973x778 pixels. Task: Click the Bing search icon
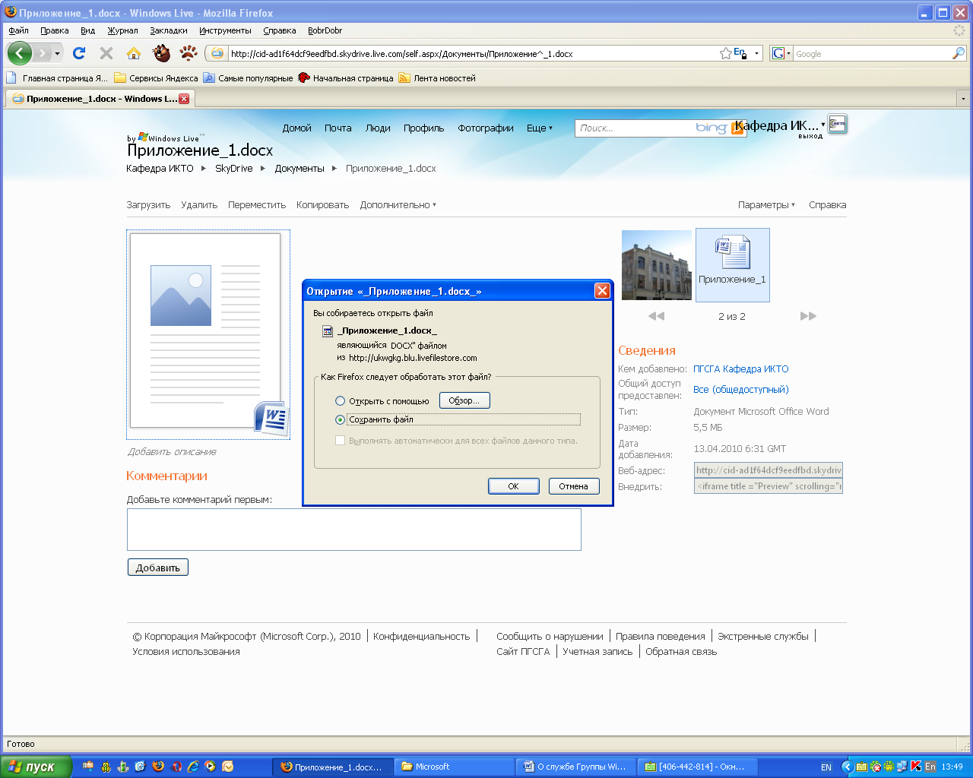[737, 128]
